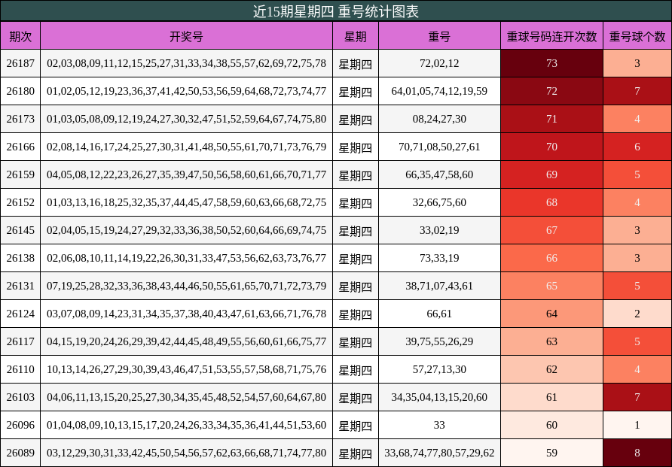Viewport: 672px width, 467px height.
Task: Click the repeat ball count 8 in row 26089
Action: coord(637,453)
